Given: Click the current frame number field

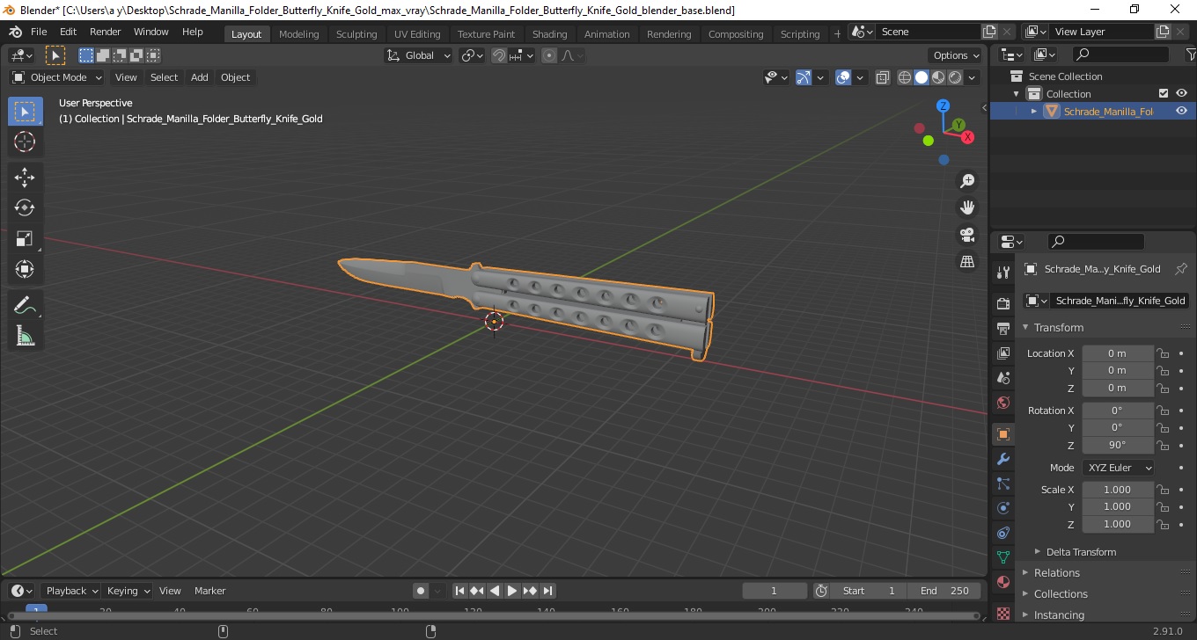Looking at the screenshot, I should pyautogui.click(x=775, y=591).
